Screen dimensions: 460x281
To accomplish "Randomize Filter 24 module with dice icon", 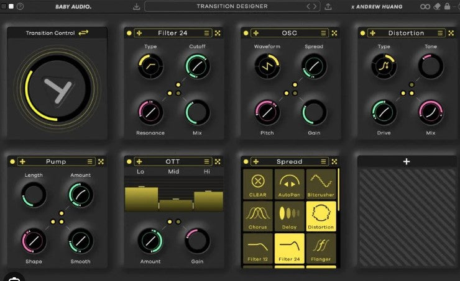I will [218, 33].
